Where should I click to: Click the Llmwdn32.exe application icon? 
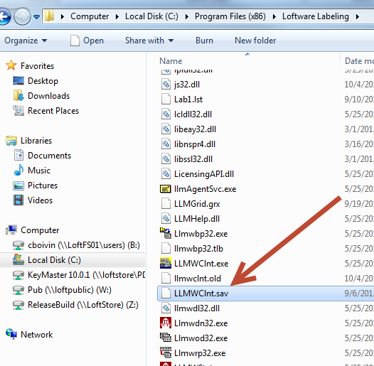tap(166, 323)
